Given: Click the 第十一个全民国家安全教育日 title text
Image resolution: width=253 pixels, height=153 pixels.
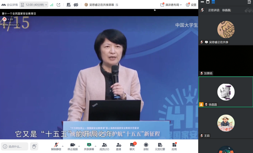Looking at the screenshot, I should (x=19, y=14).
